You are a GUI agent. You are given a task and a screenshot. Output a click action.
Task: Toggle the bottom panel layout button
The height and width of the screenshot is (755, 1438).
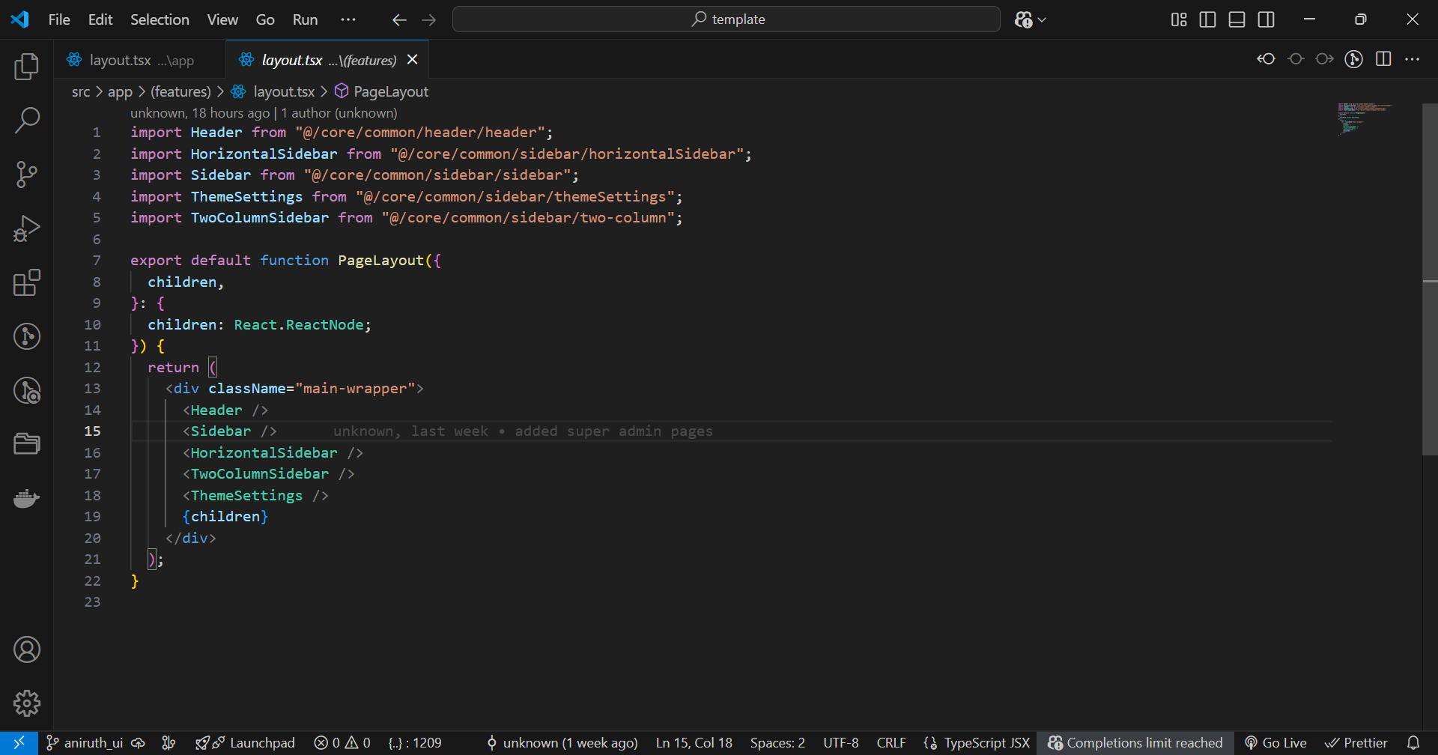(x=1237, y=19)
